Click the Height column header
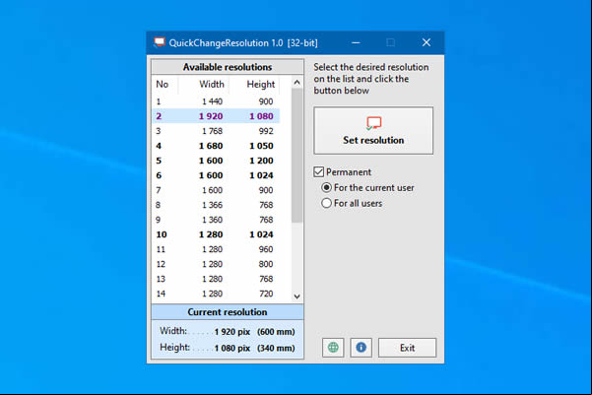This screenshot has height=395, width=592. 255,84
